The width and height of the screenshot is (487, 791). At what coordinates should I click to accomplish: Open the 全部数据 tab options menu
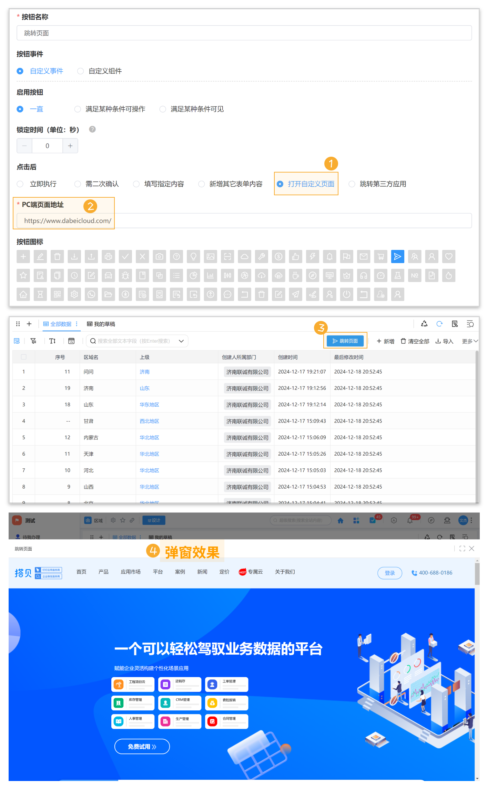[77, 324]
